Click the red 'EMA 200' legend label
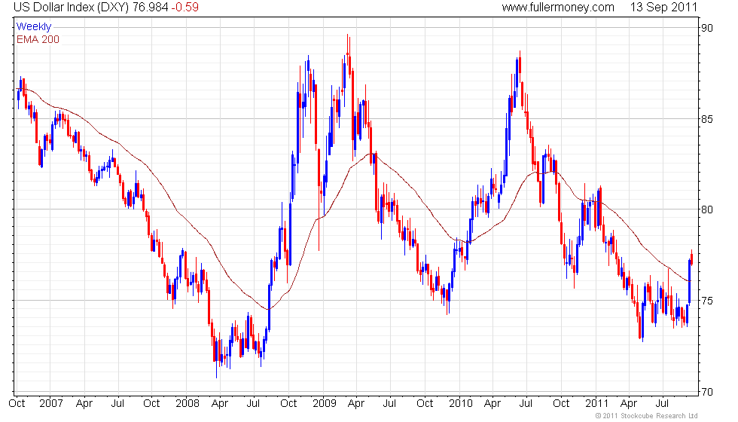 (38, 39)
